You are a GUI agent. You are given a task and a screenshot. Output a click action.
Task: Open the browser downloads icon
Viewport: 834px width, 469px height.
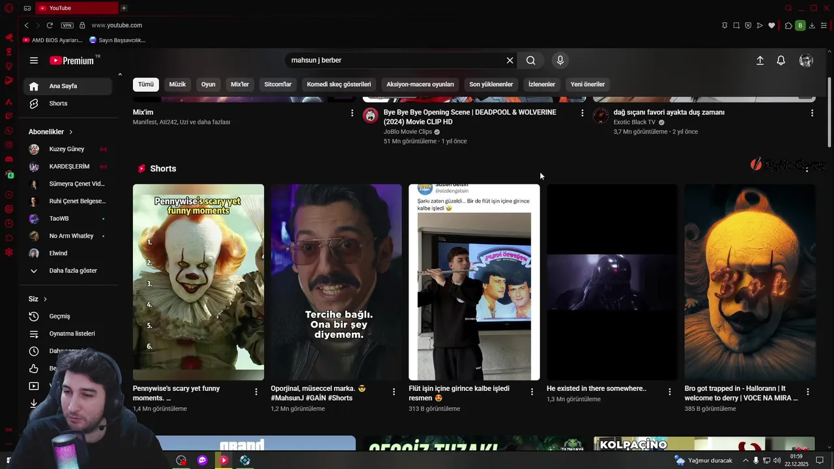[812, 25]
